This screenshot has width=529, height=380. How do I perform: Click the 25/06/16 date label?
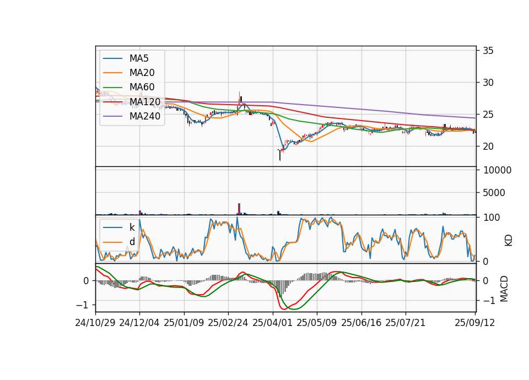click(x=361, y=323)
